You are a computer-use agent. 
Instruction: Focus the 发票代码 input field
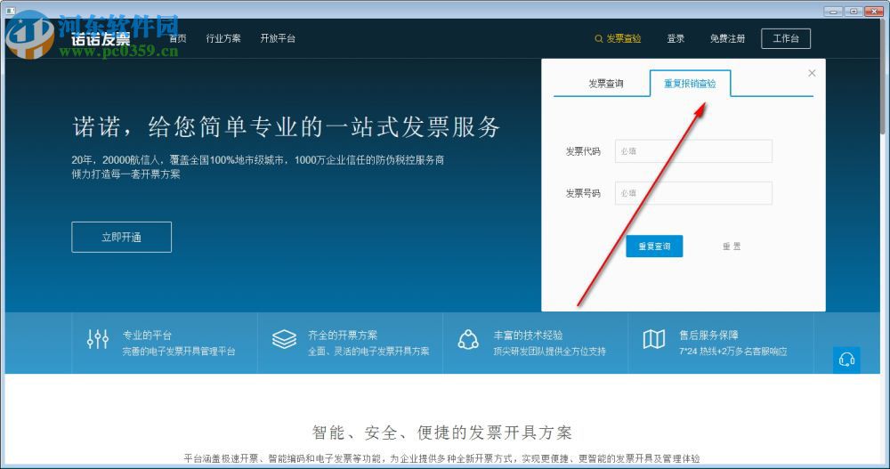[693, 151]
